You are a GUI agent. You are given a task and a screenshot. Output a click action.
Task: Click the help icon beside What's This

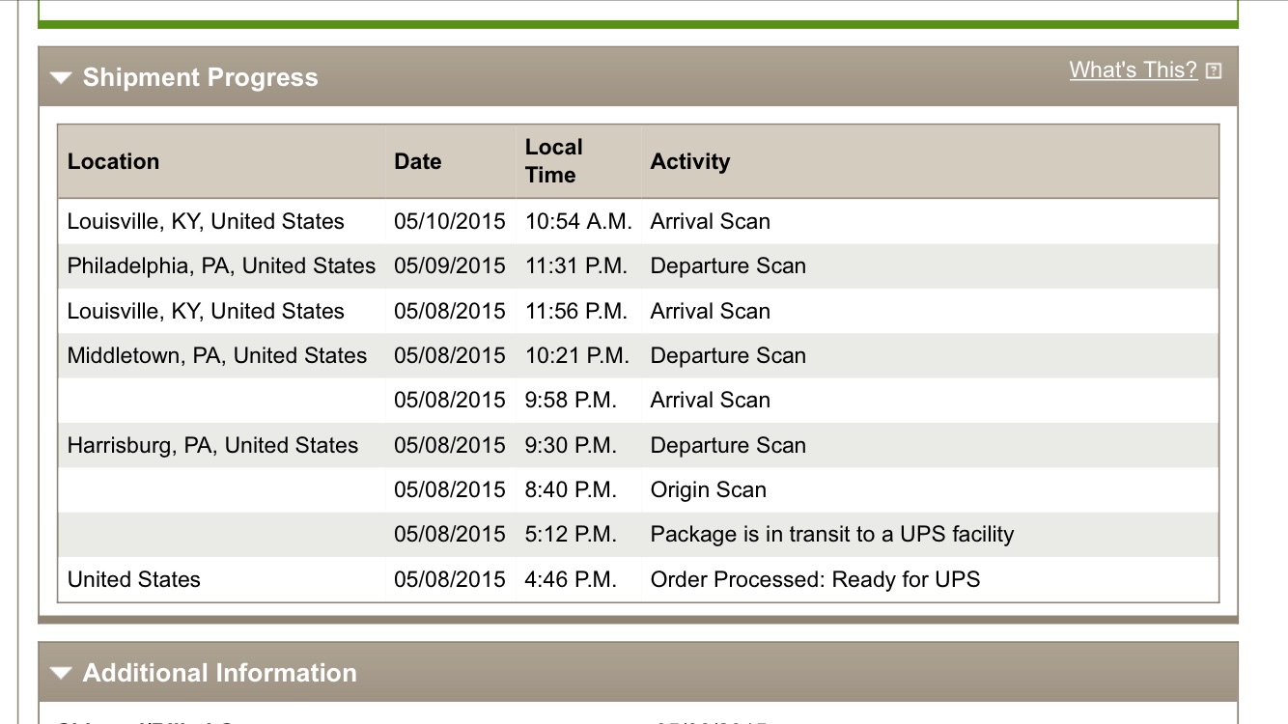[x=1214, y=70]
